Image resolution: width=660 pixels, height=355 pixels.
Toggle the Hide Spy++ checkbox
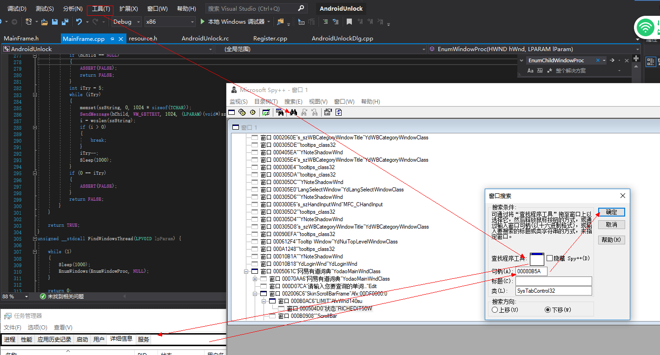(550, 258)
